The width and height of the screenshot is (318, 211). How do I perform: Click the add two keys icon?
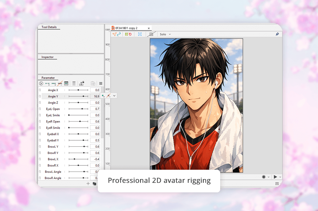coord(48,83)
